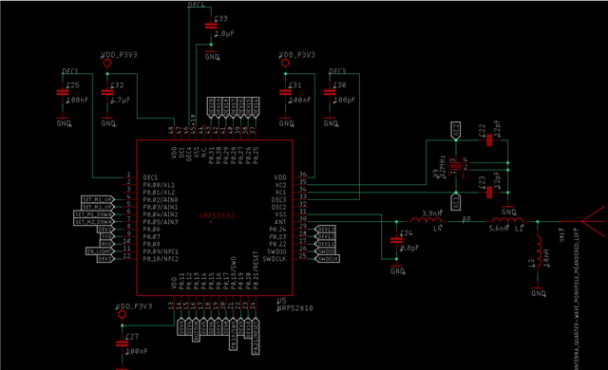The height and width of the screenshot is (370, 608).
Task: Click the GND symbol below inductor L2
Action: (x=539, y=292)
